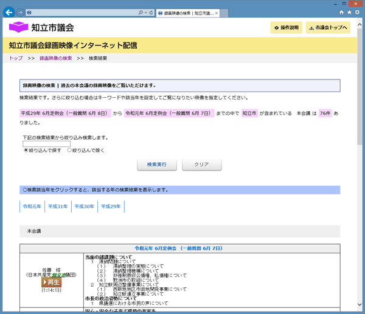Maximize the browser window

pos(344,4)
